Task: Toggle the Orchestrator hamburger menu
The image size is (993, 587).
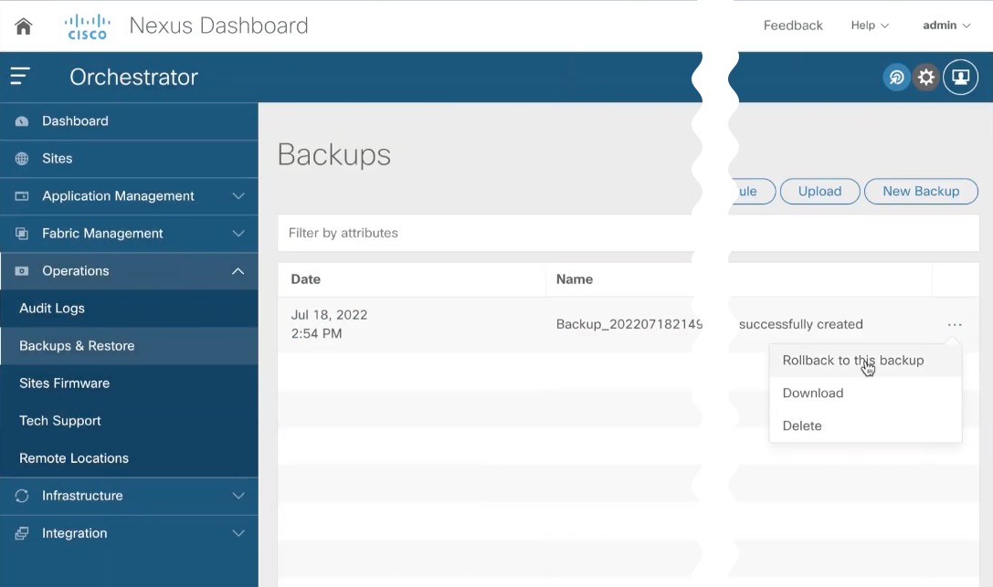Action: 19,77
